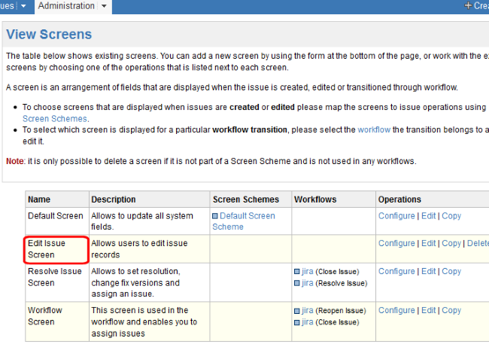
Task: Expand the Administration dropdown arrow
Action: [104, 6]
